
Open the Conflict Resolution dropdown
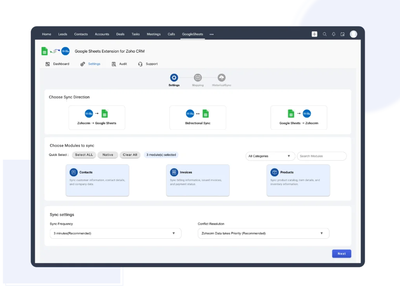(263, 233)
